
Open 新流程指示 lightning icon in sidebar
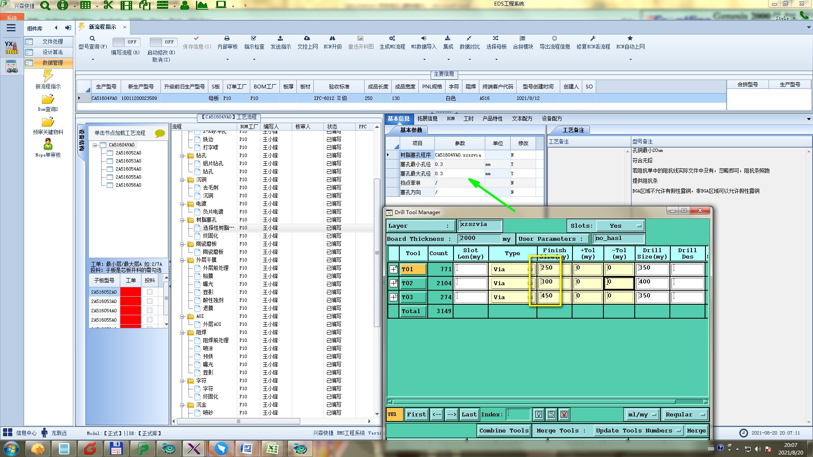coord(48,76)
